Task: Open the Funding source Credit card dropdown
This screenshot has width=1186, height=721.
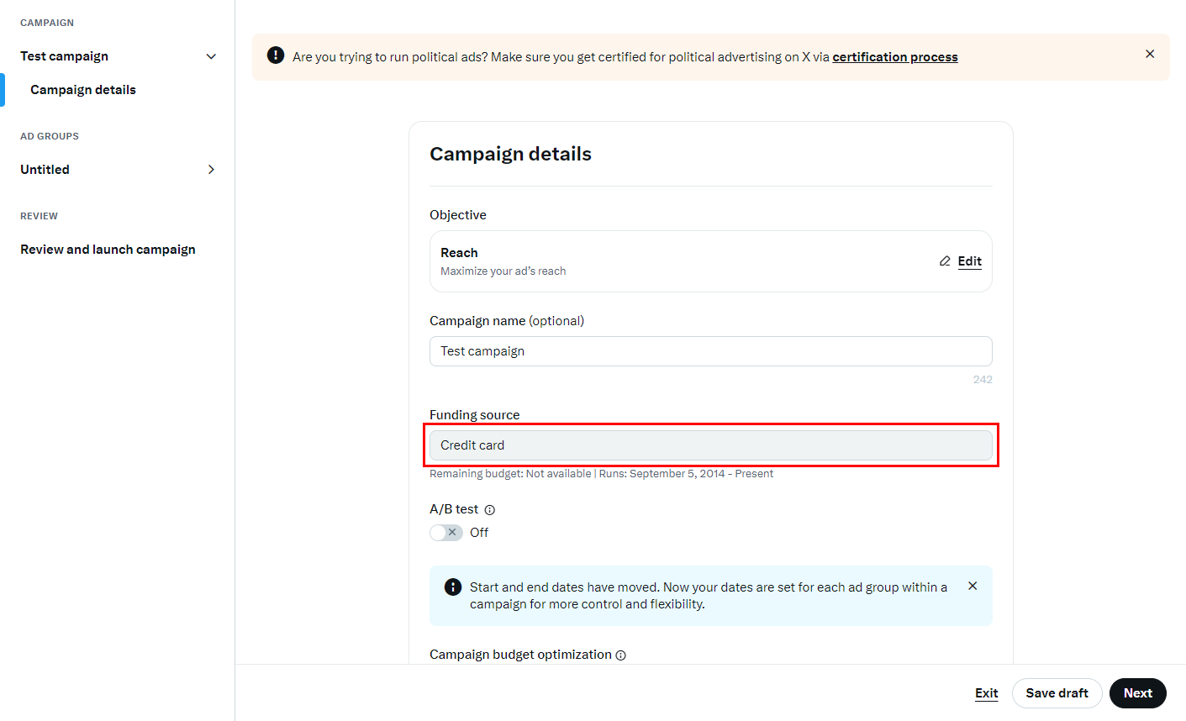Action: (710, 445)
